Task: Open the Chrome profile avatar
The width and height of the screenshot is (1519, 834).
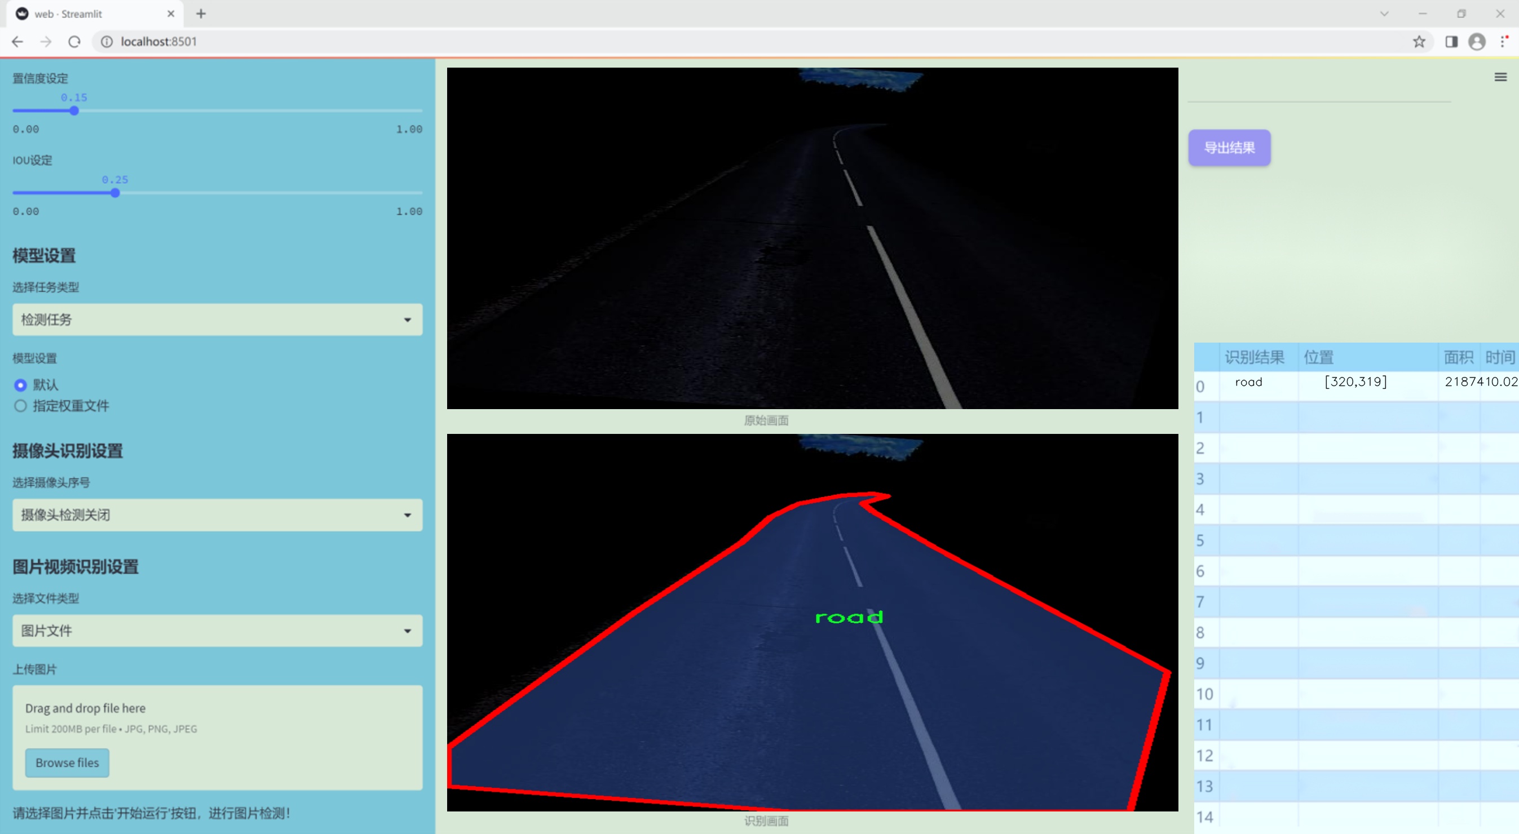Action: [1477, 42]
